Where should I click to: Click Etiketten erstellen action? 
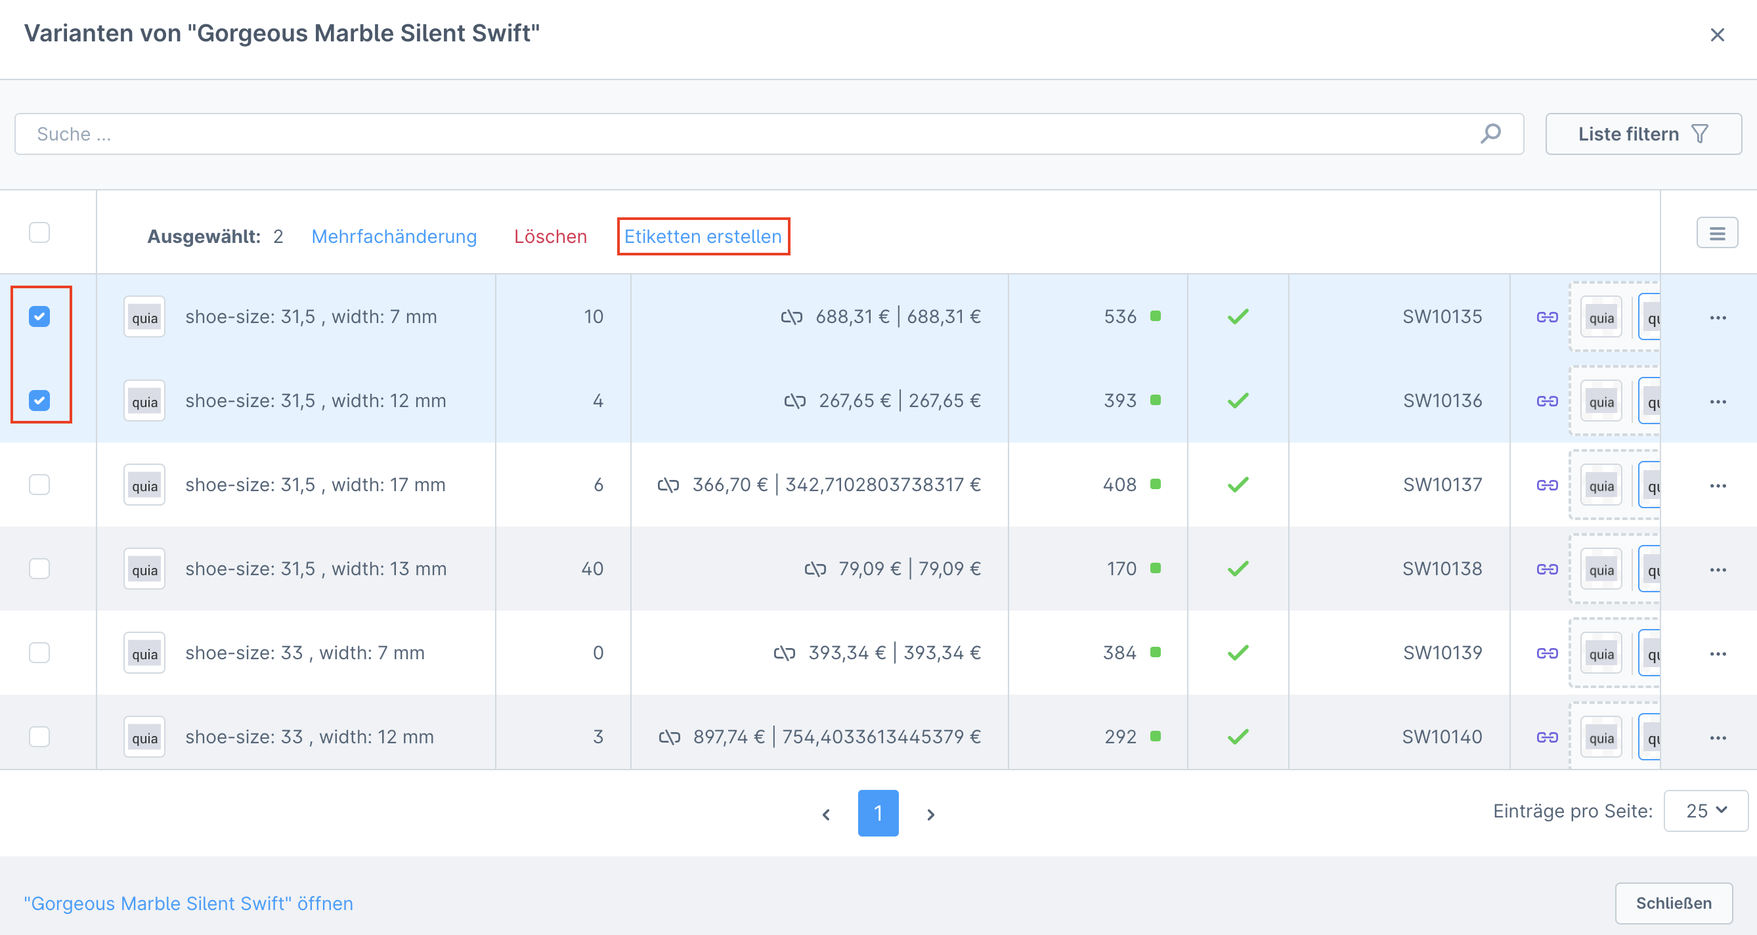[703, 236]
